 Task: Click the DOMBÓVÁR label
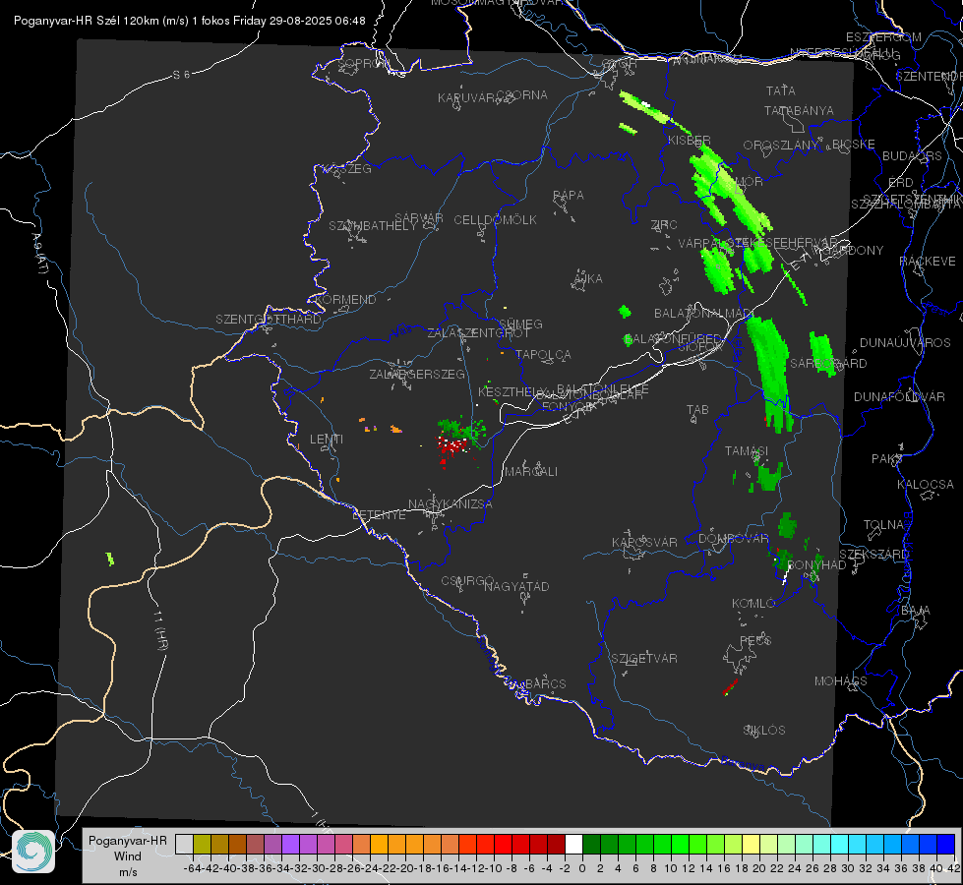[x=733, y=539]
